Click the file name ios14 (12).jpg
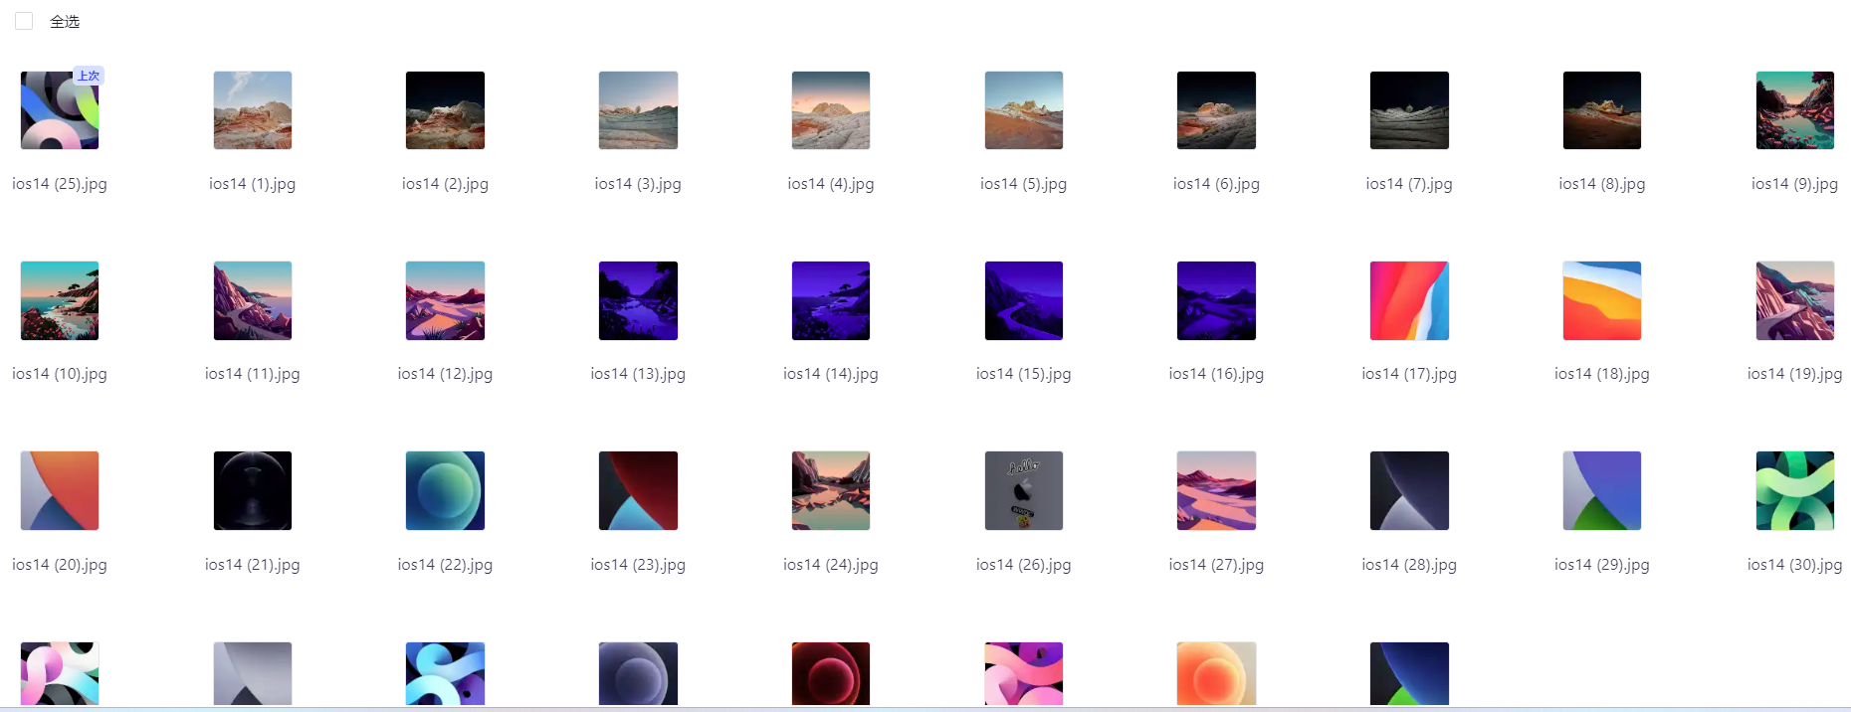Screen dimensions: 1851x712 pyautogui.click(x=445, y=374)
